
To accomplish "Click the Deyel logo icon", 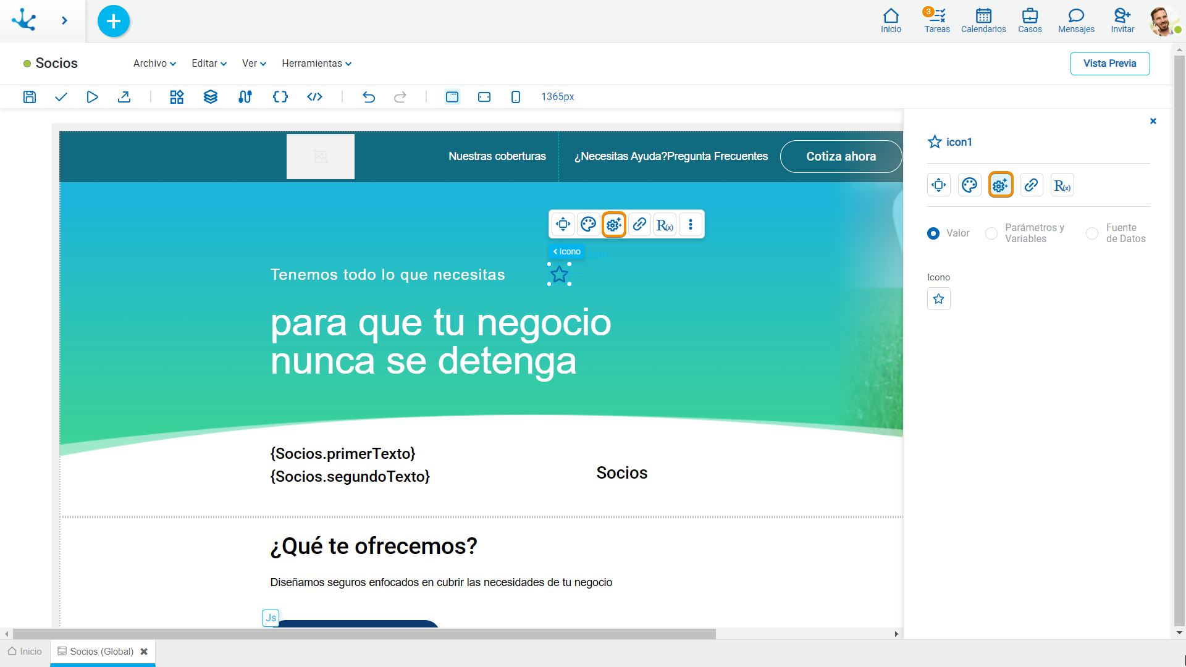I will 25,20.
